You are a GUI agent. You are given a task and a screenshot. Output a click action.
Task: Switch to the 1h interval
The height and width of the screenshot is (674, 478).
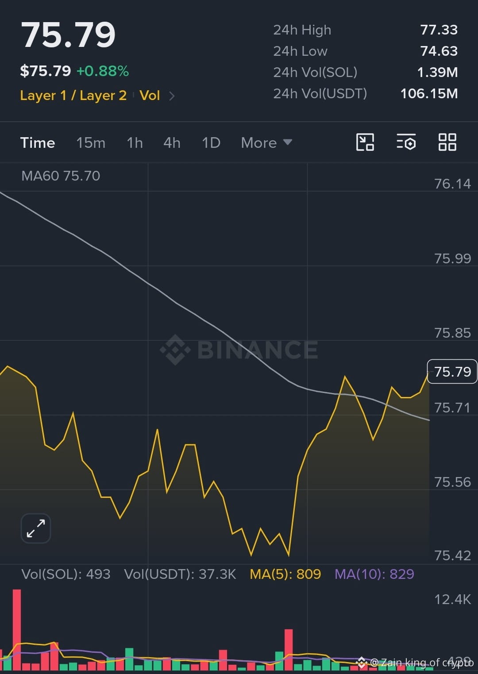135,143
